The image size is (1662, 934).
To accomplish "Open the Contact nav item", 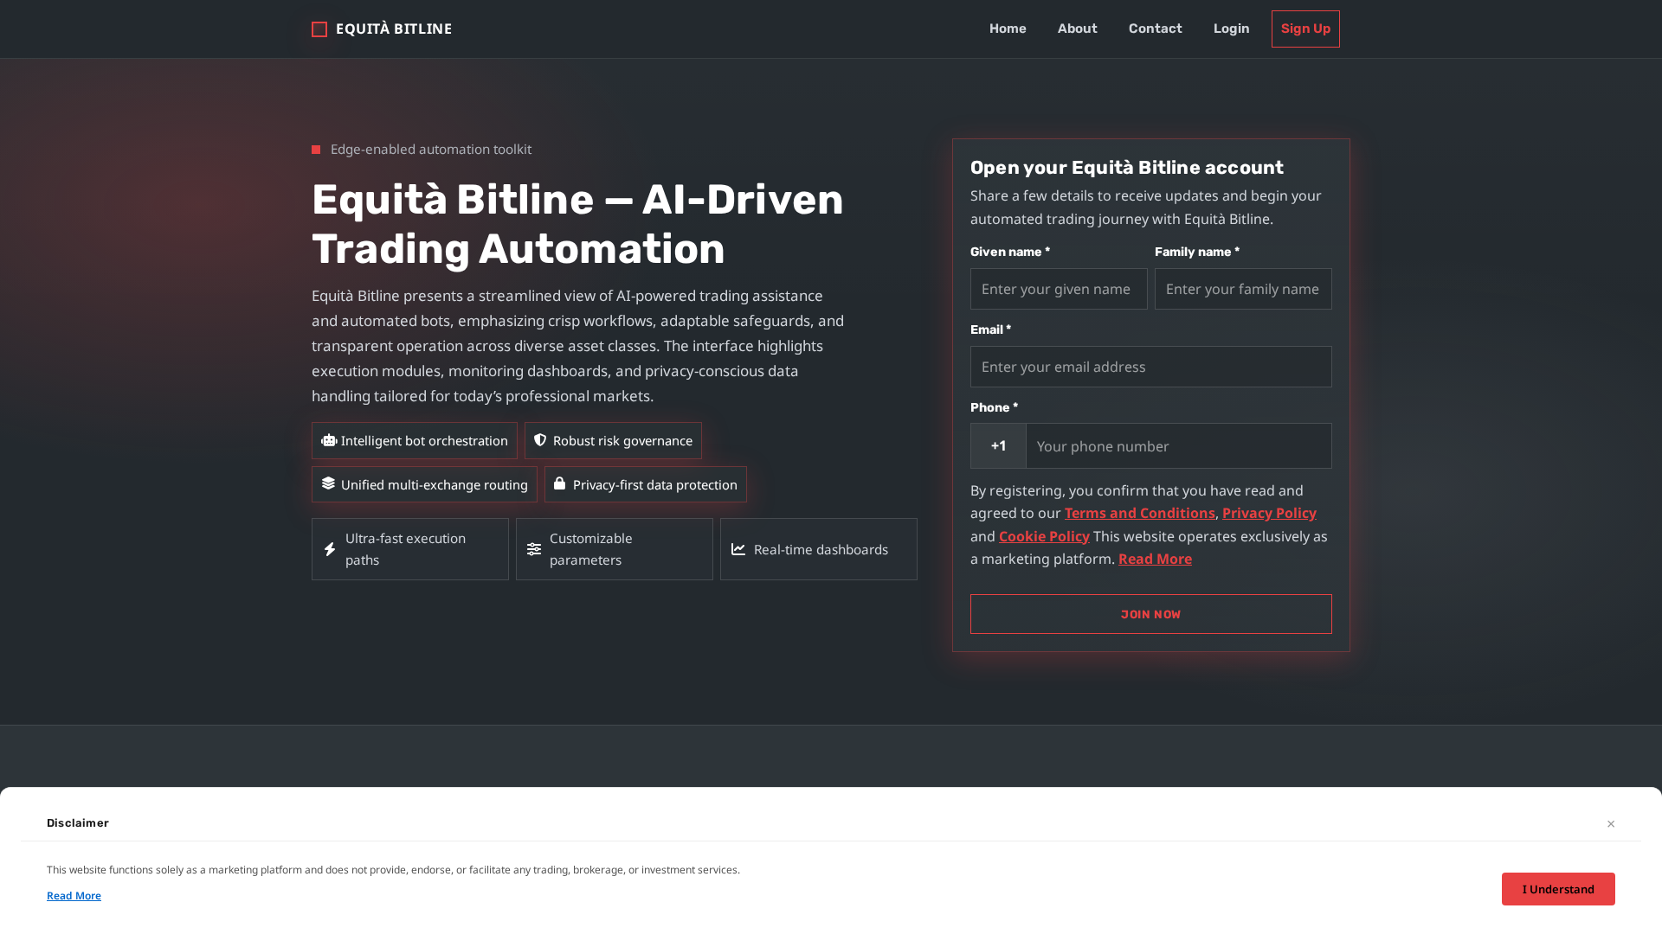I will pyautogui.click(x=1155, y=29).
